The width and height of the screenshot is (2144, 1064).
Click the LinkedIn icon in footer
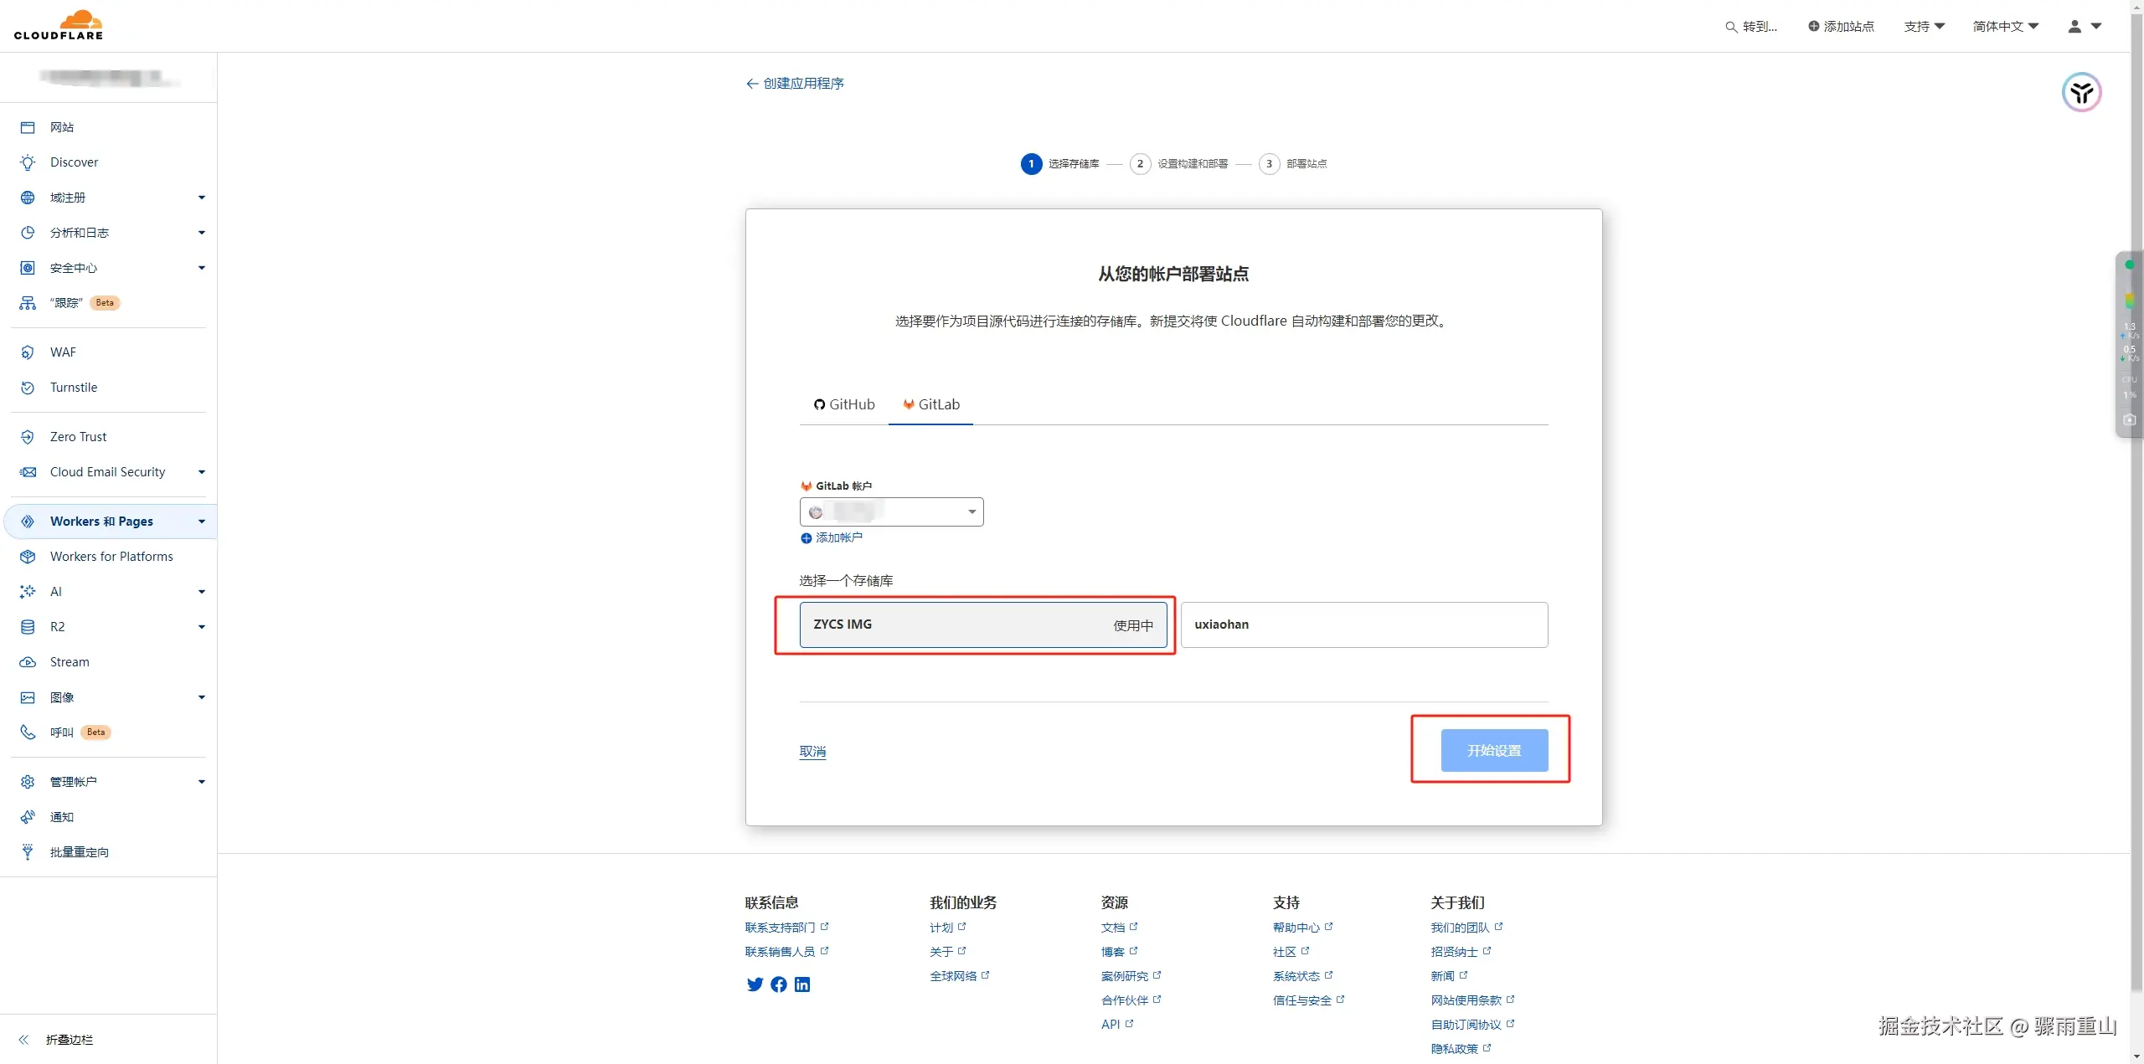(802, 984)
